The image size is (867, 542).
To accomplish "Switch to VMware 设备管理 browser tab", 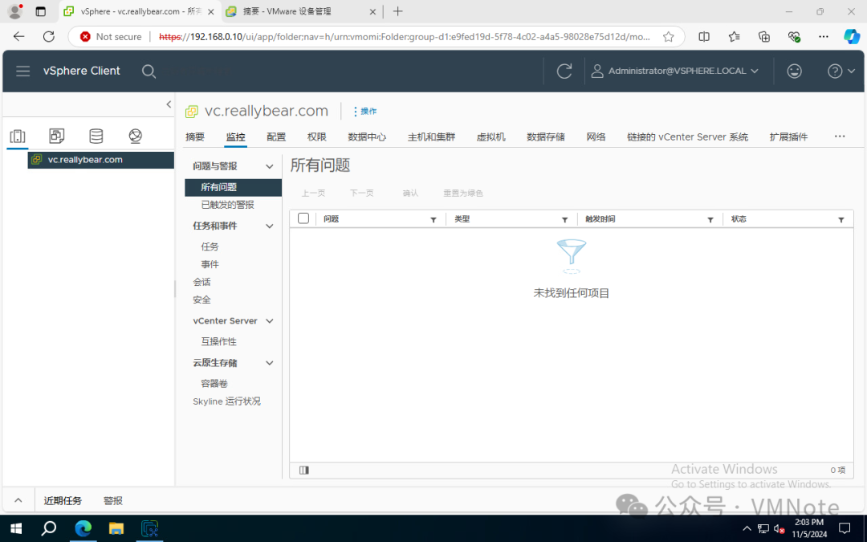I will click(x=301, y=11).
